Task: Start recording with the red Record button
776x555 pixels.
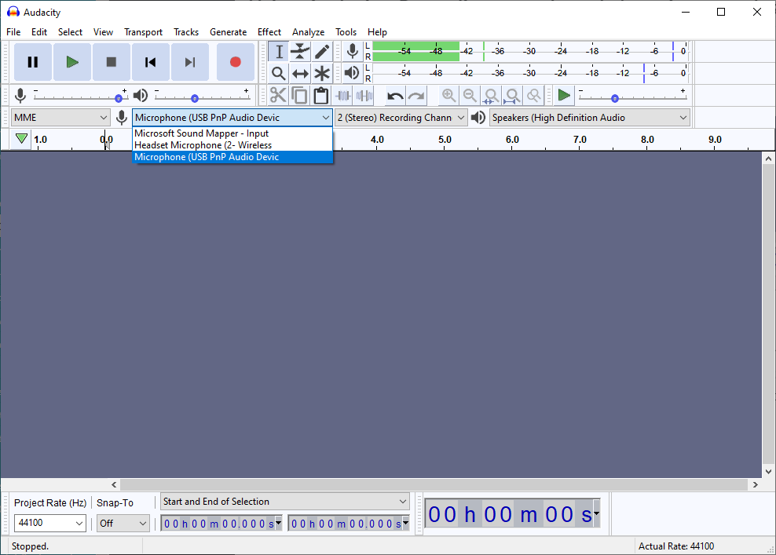Action: pyautogui.click(x=236, y=62)
